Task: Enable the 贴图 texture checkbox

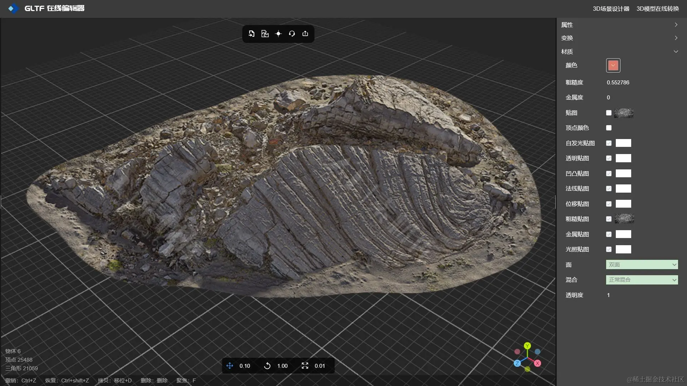Action: (609, 113)
